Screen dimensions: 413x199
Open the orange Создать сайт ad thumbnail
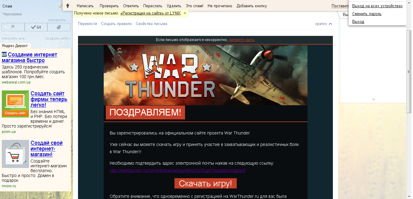[x=15, y=104]
